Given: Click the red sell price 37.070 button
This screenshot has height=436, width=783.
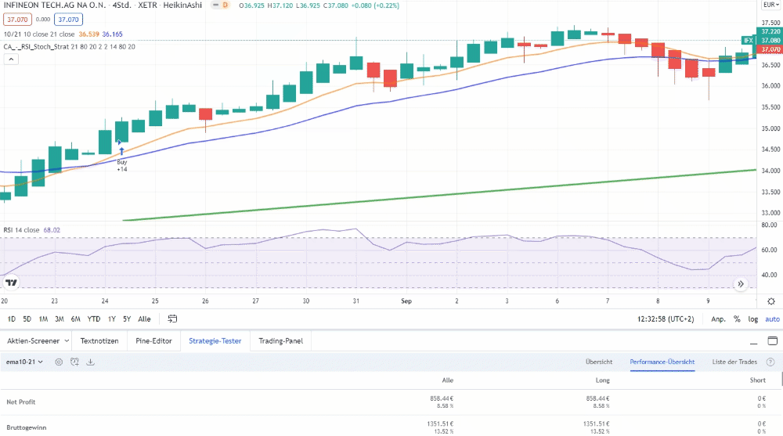Looking at the screenshot, I should [17, 20].
